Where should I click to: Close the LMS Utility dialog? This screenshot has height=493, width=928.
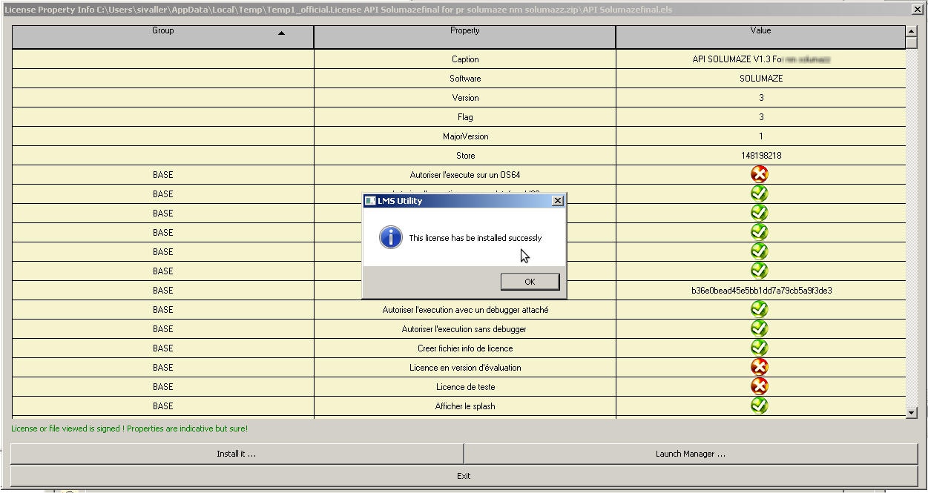click(x=558, y=201)
